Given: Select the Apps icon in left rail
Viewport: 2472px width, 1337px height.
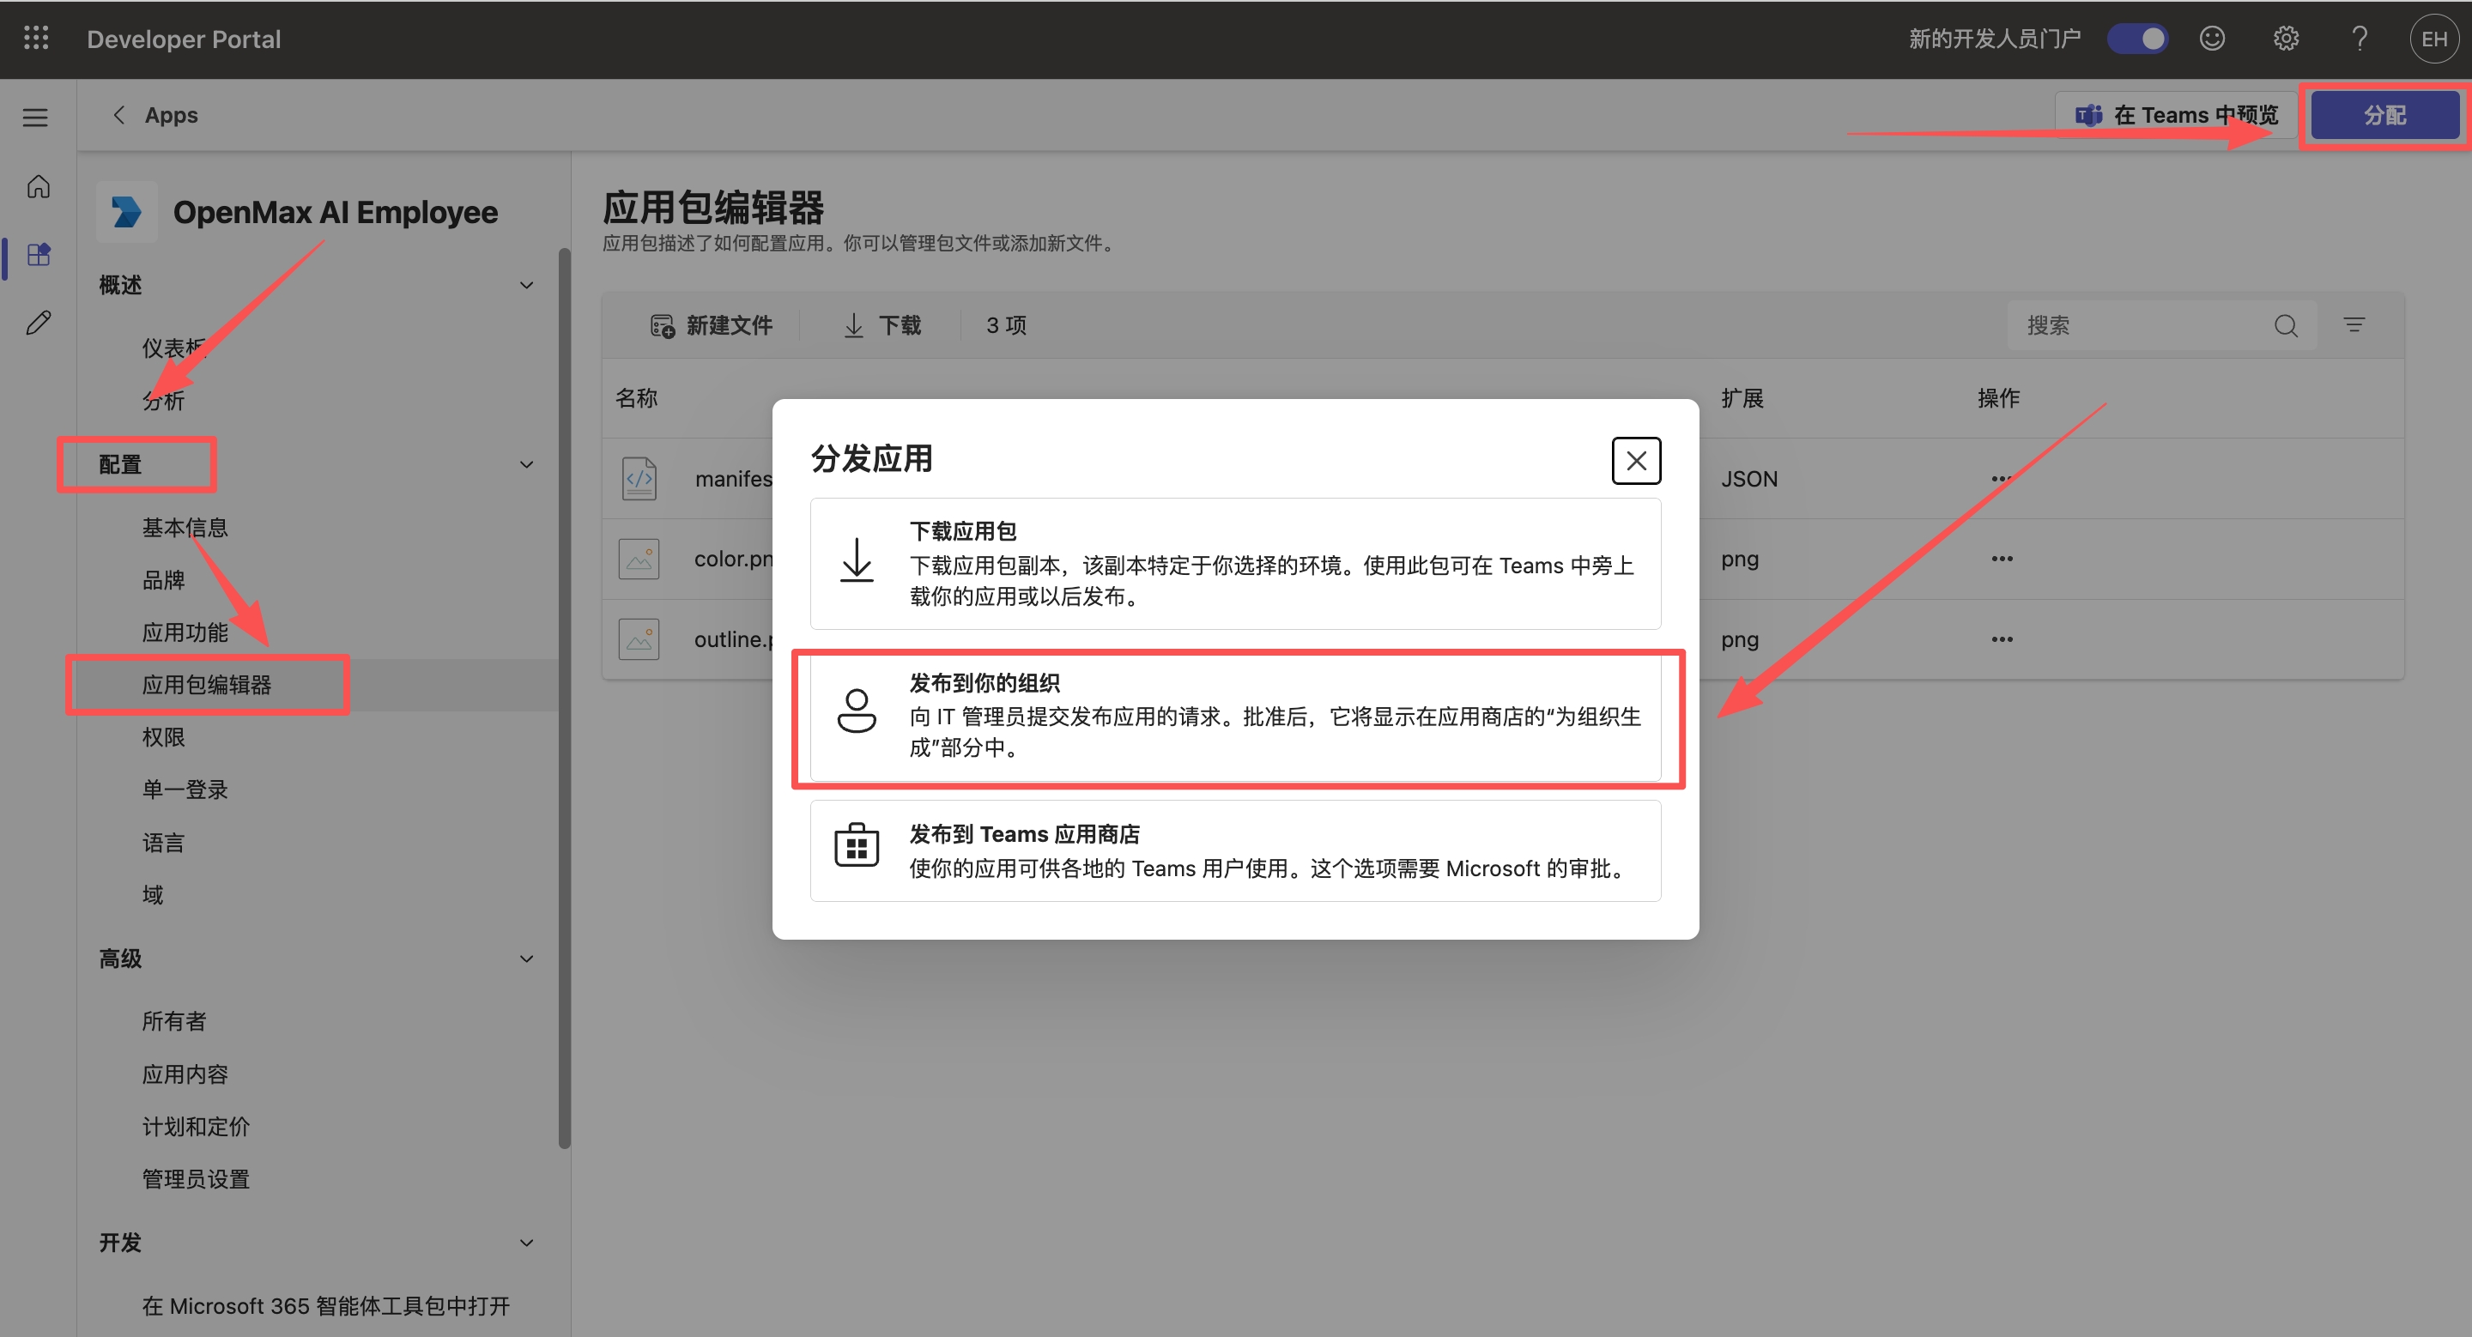Looking at the screenshot, I should point(39,255).
